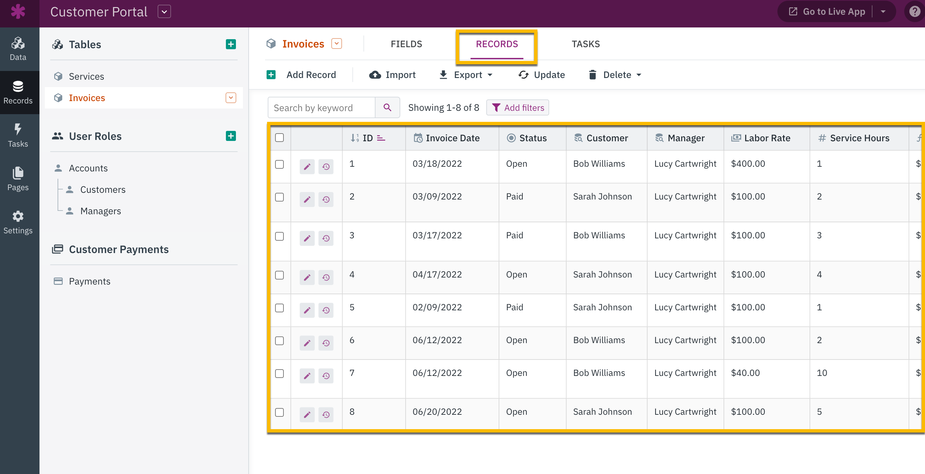The height and width of the screenshot is (474, 925).
Task: Check the box for invoice record 8
Action: [279, 413]
